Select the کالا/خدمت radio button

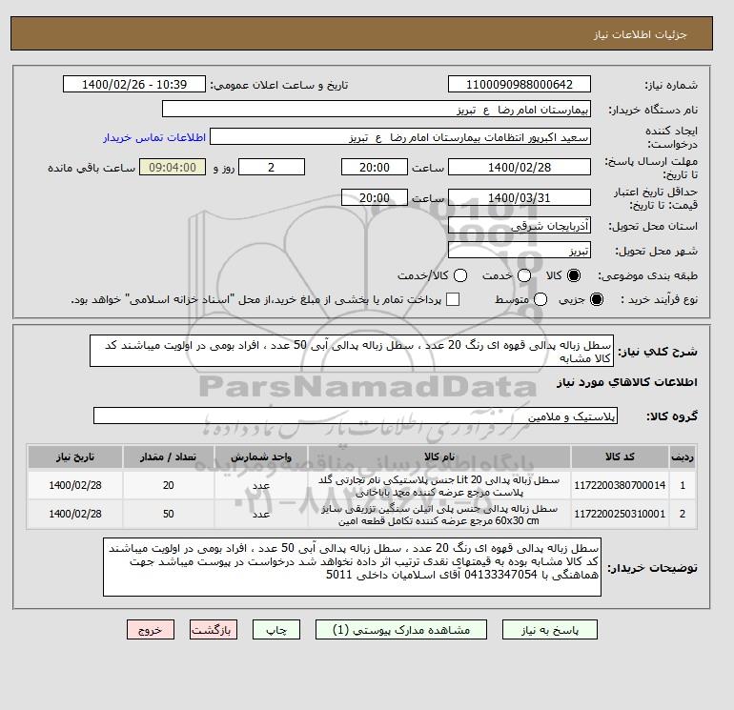tap(460, 275)
